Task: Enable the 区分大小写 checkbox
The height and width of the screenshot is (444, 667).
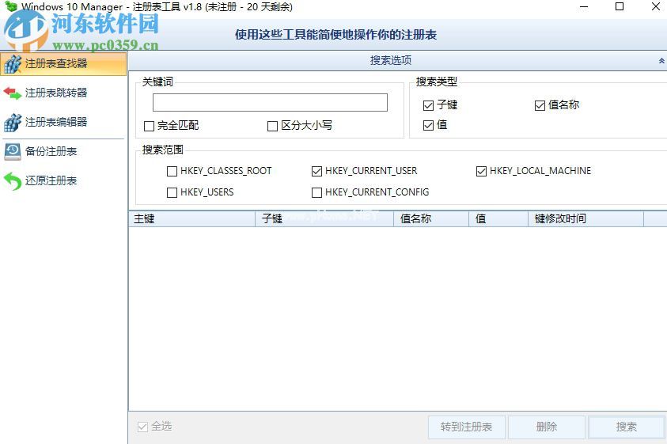Action: pos(272,126)
